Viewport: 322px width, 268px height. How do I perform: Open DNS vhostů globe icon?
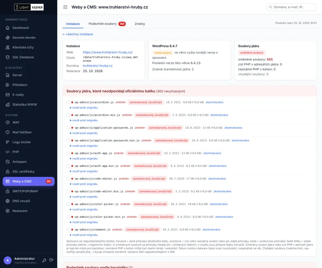[x=8, y=201]
